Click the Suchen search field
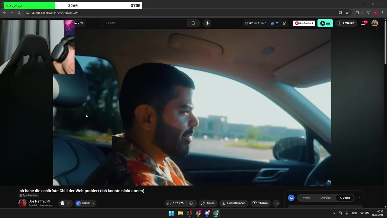This screenshot has width=387, height=218. (144, 23)
